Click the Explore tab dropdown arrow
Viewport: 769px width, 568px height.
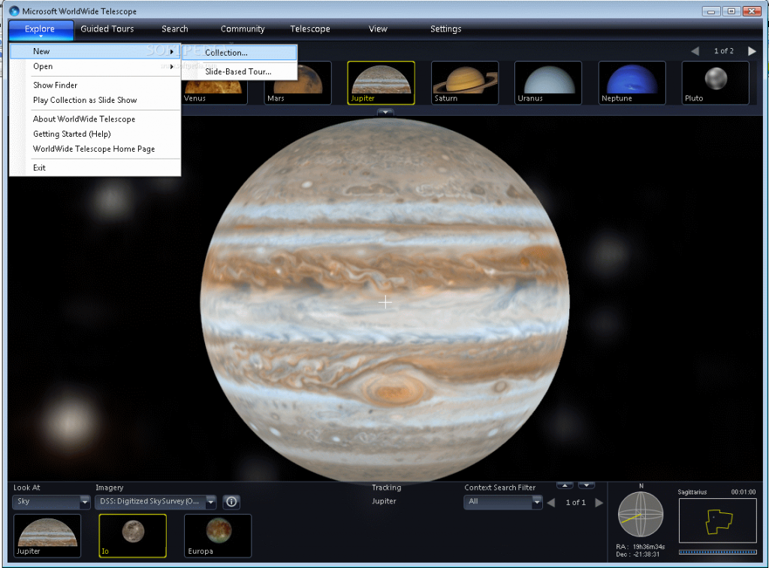[41, 36]
